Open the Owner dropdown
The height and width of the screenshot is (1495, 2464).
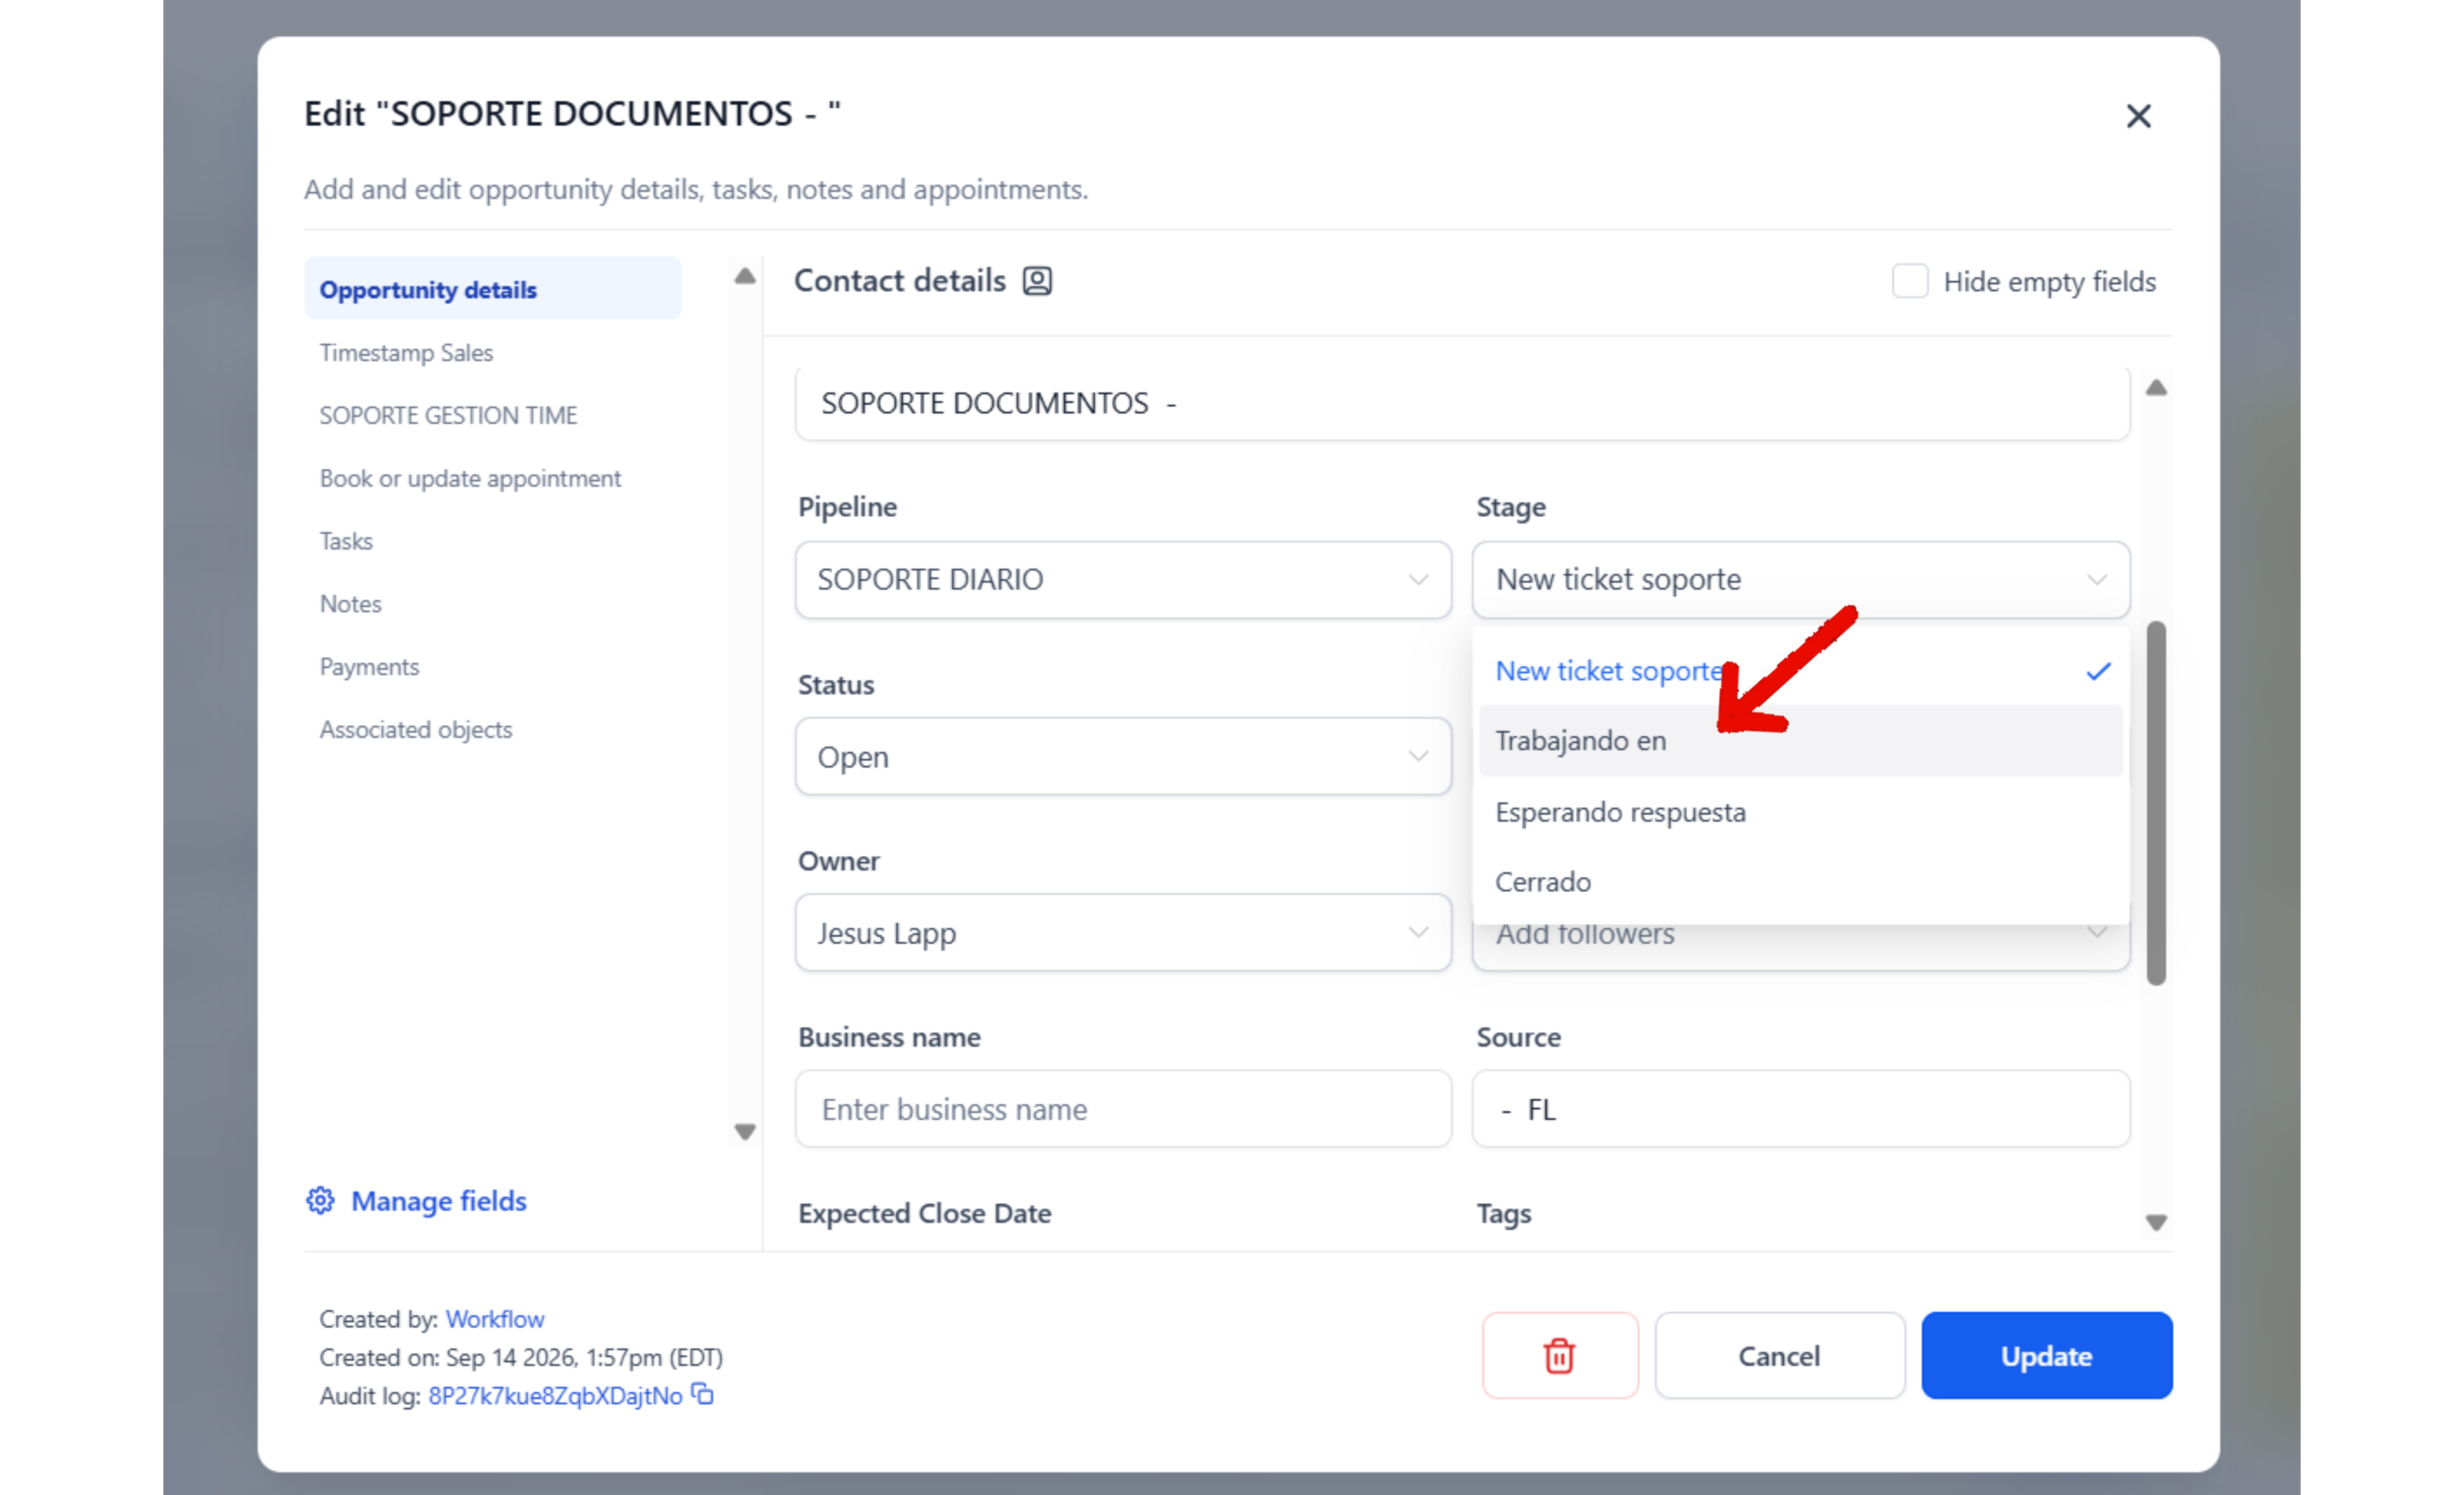click(1123, 932)
